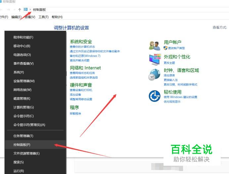Click the 控制面板 text in the address bar

point(39,10)
